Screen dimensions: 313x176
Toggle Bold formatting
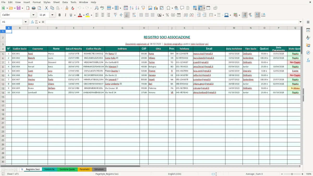pos(60,15)
